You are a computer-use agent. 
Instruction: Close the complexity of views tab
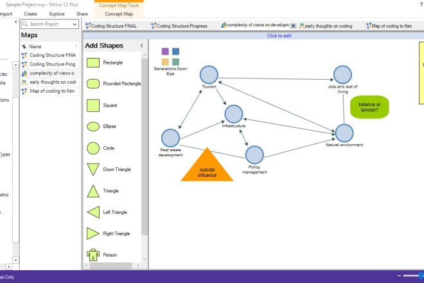point(293,26)
